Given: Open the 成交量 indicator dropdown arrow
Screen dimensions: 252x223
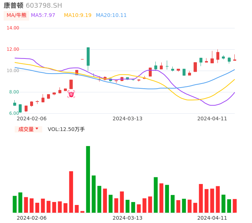Looking at the screenshot, I should 37,129.
